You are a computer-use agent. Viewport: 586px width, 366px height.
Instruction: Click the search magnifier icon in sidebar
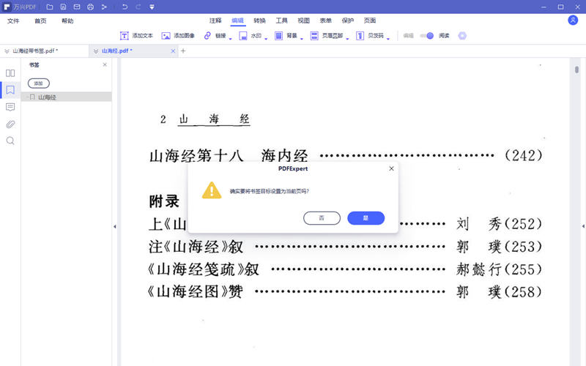(x=10, y=141)
